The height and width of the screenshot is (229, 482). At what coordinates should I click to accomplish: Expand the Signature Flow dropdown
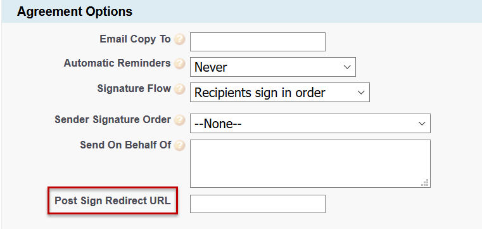280,92
